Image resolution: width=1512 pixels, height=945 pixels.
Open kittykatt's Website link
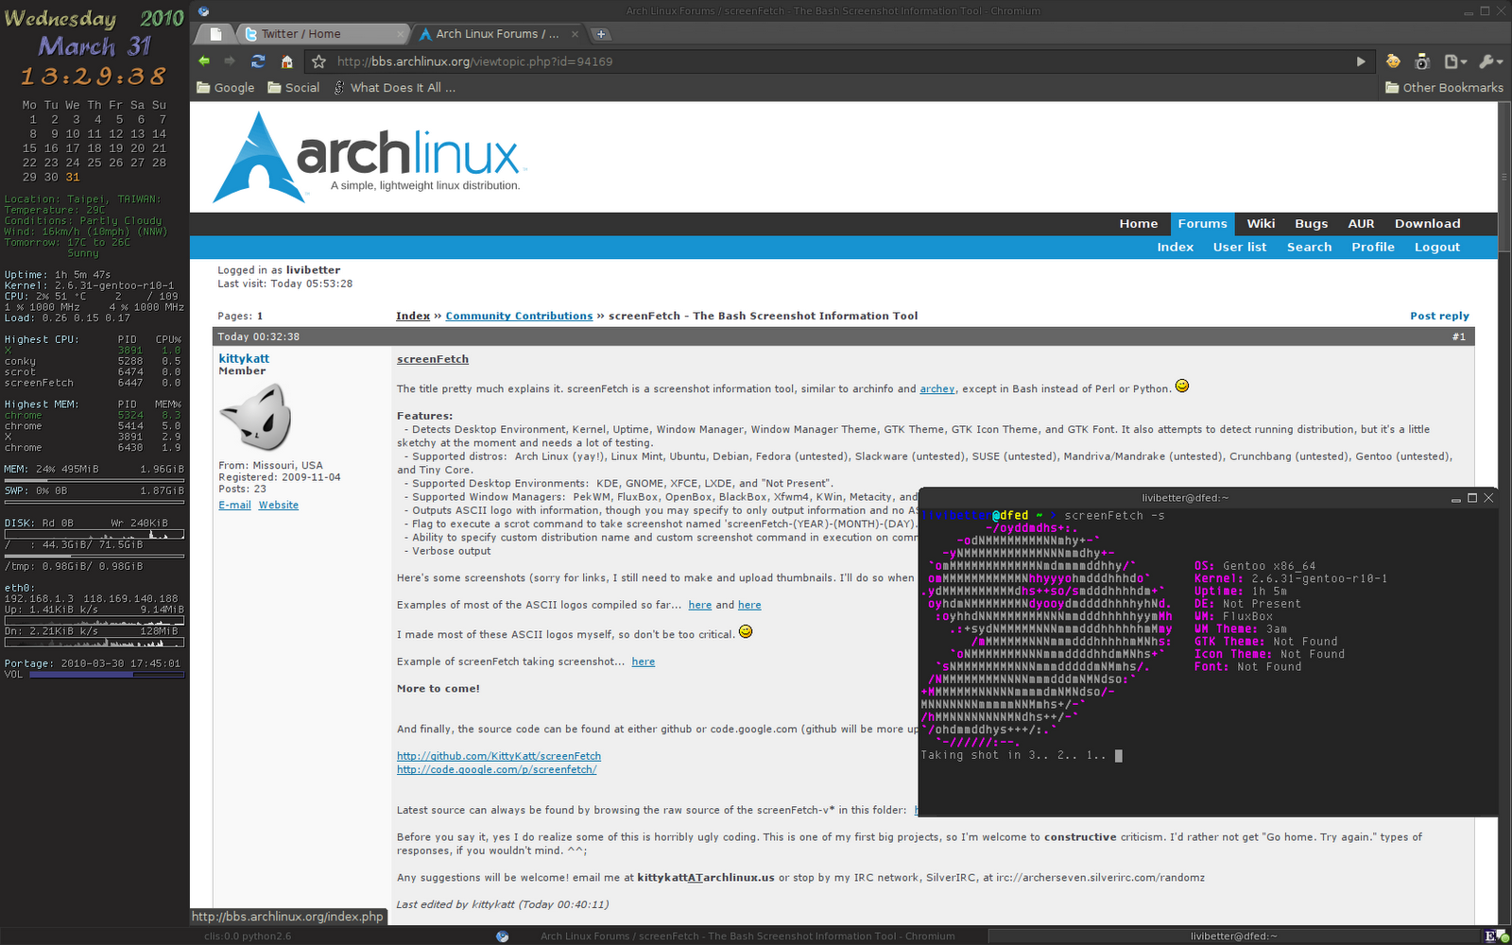pos(278,505)
